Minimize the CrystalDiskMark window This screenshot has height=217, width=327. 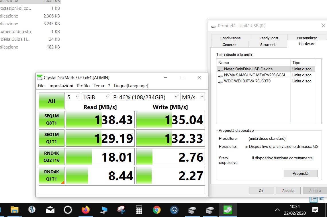coord(166,77)
